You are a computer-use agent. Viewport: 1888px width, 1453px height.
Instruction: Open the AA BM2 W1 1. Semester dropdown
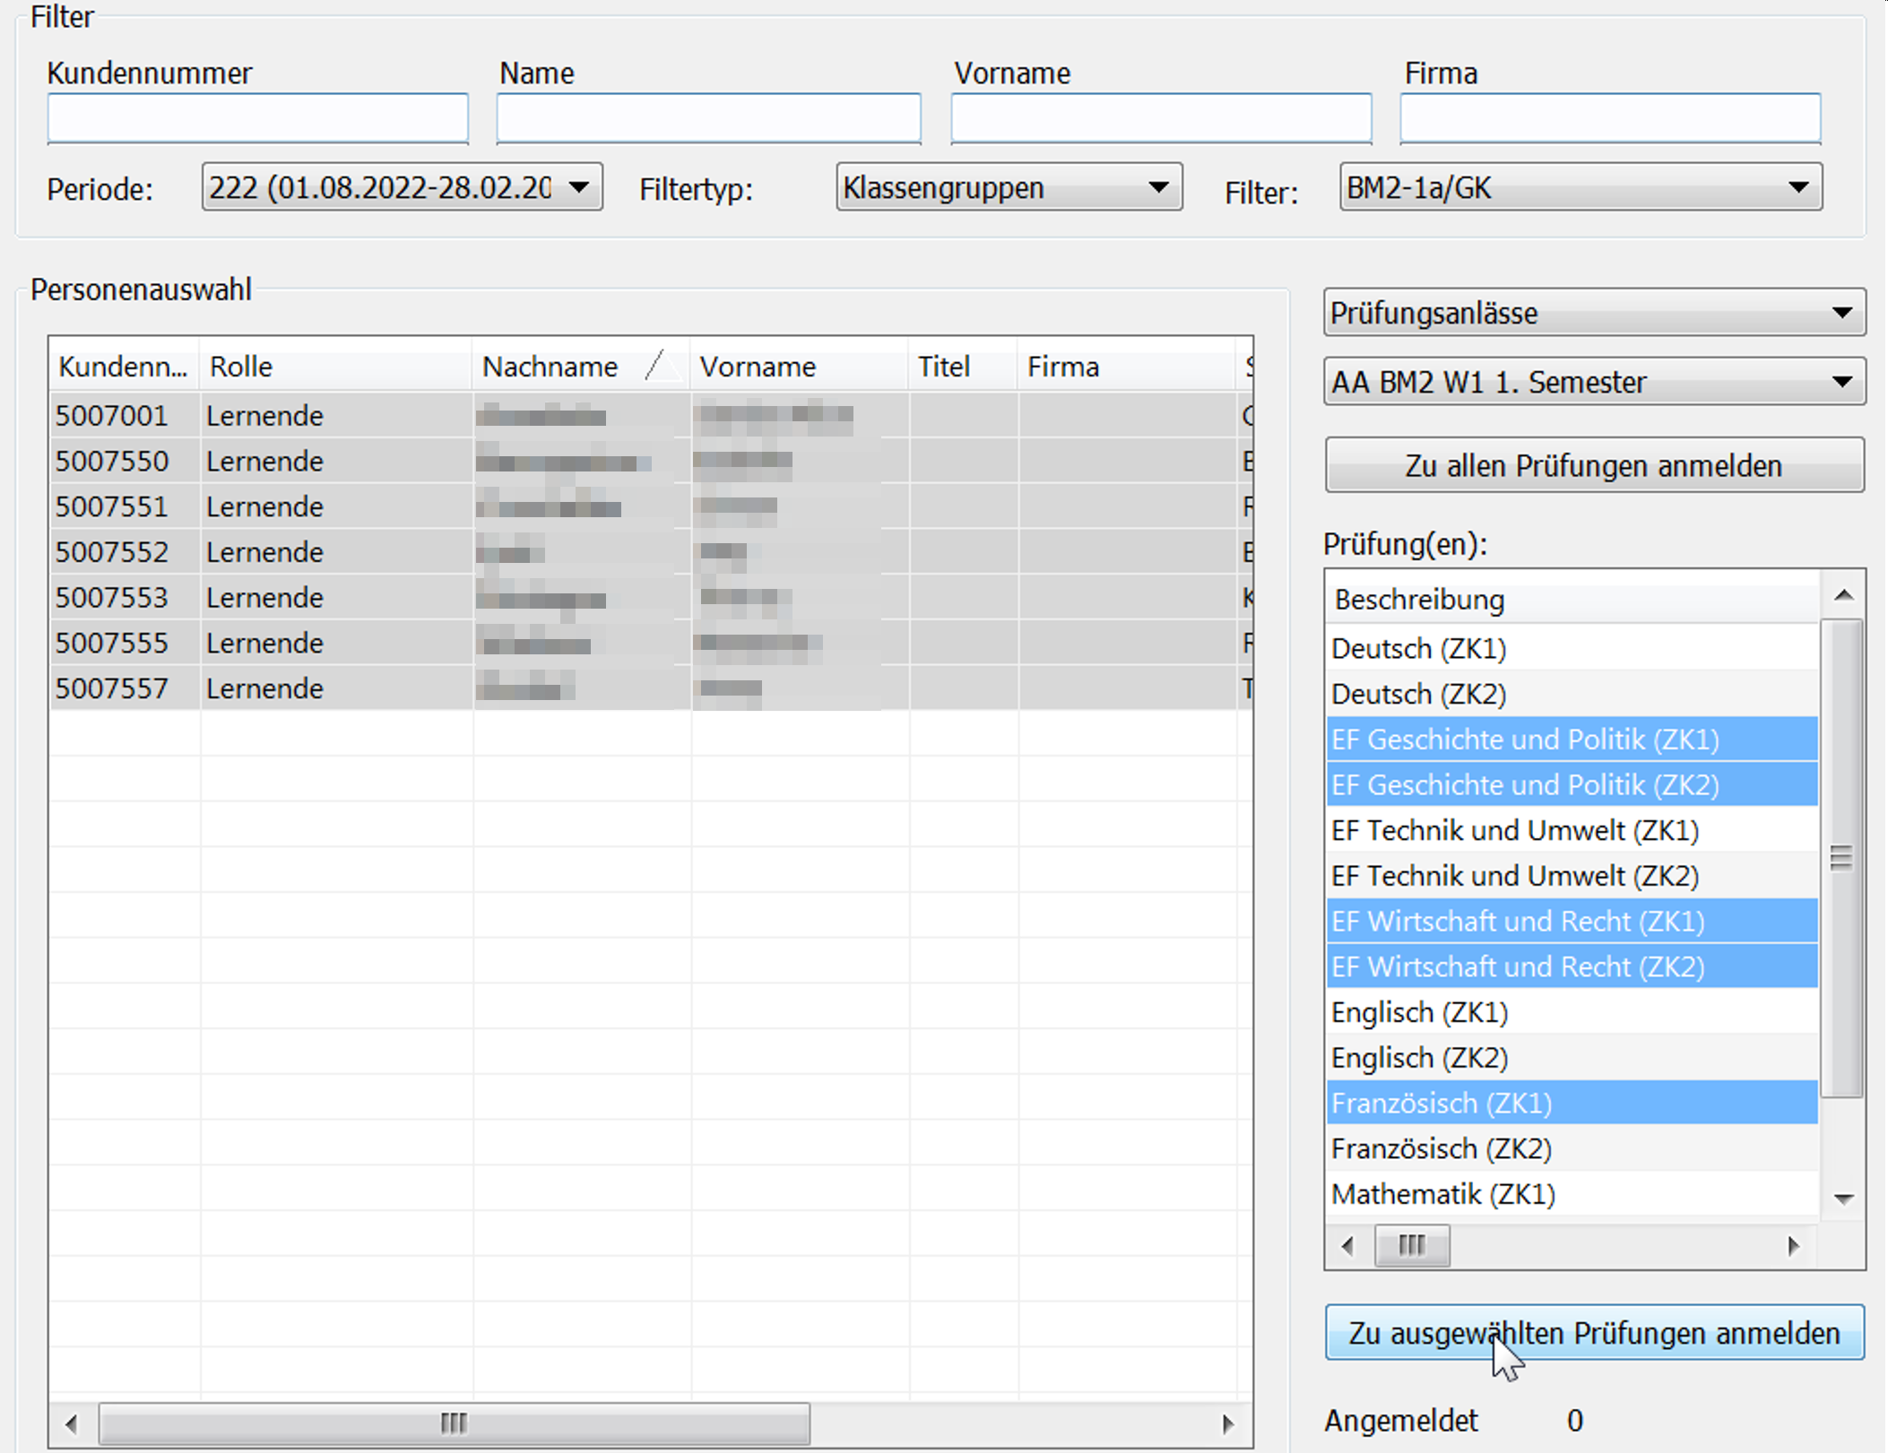point(1593,382)
